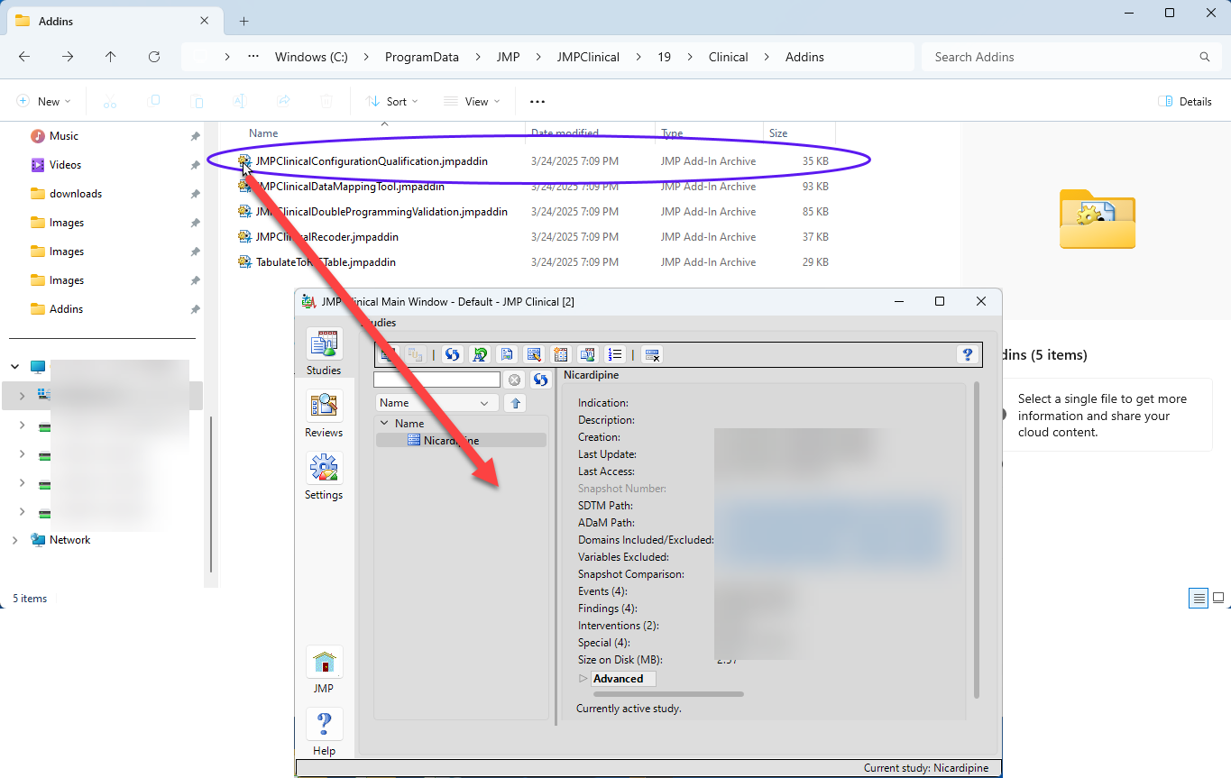Refresh the Addins folder in File Explorer
Screen dimensions: 1231x778
pos(154,57)
